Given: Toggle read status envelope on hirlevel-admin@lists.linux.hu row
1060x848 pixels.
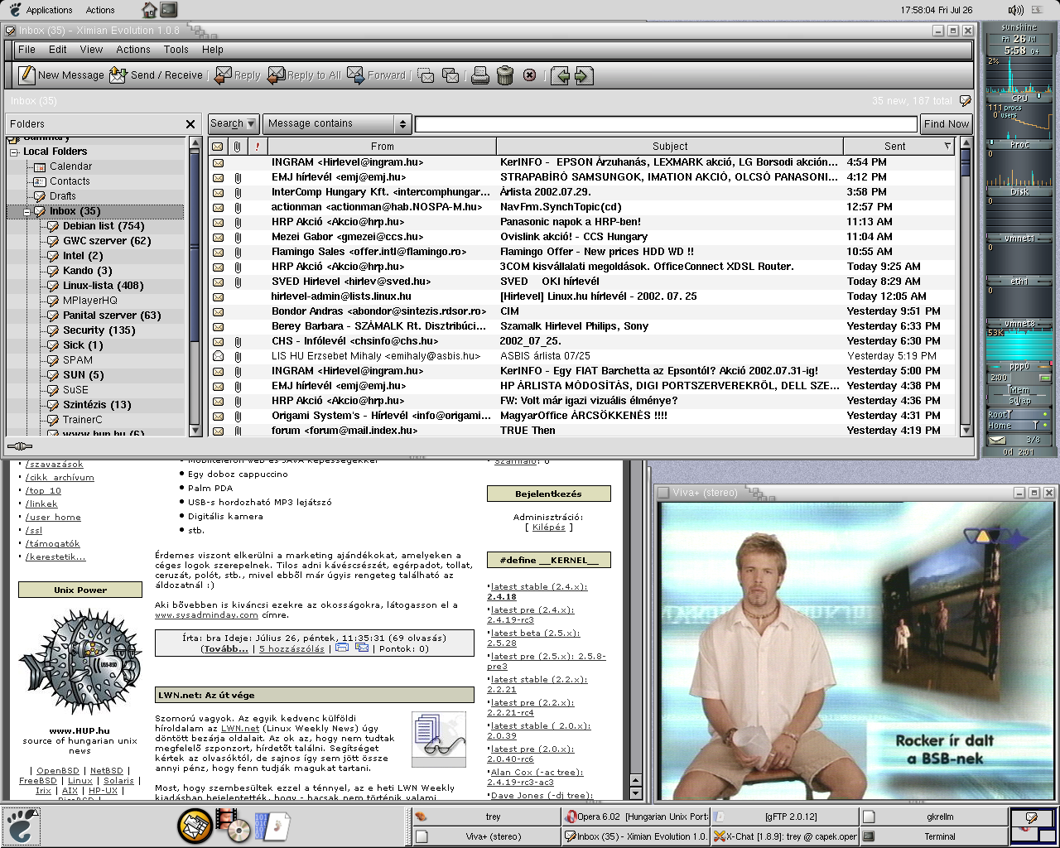Looking at the screenshot, I should (218, 296).
